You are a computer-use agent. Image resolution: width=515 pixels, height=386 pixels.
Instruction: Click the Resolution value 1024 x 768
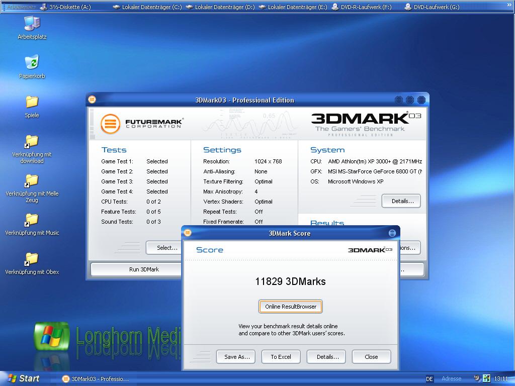pyautogui.click(x=268, y=161)
